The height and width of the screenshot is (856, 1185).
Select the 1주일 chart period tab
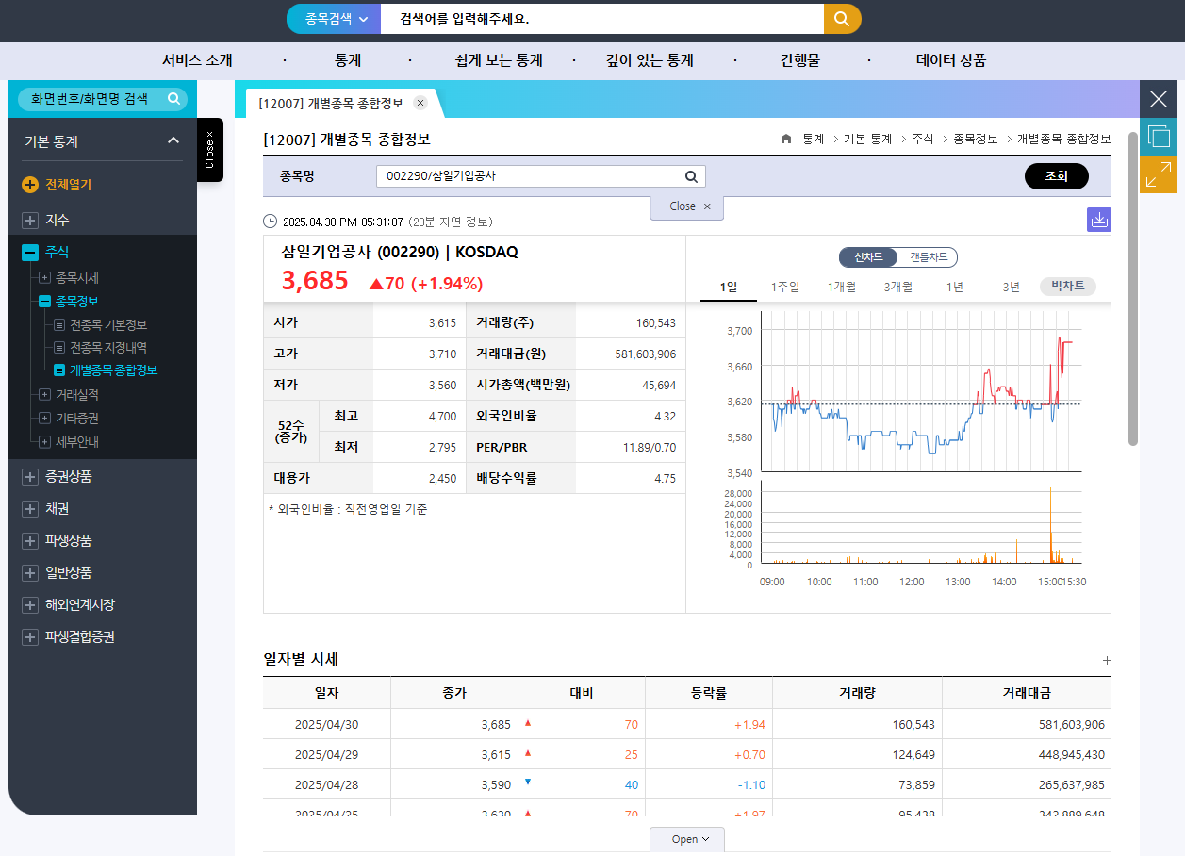[785, 287]
